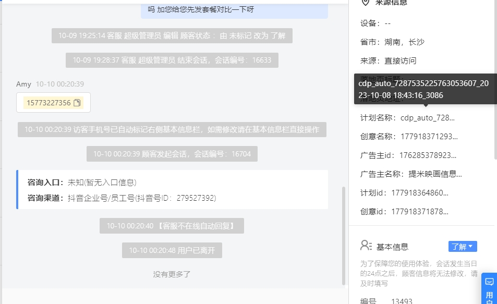Click the 计划id 177918364860... value
497x304 pixels.
point(420,193)
